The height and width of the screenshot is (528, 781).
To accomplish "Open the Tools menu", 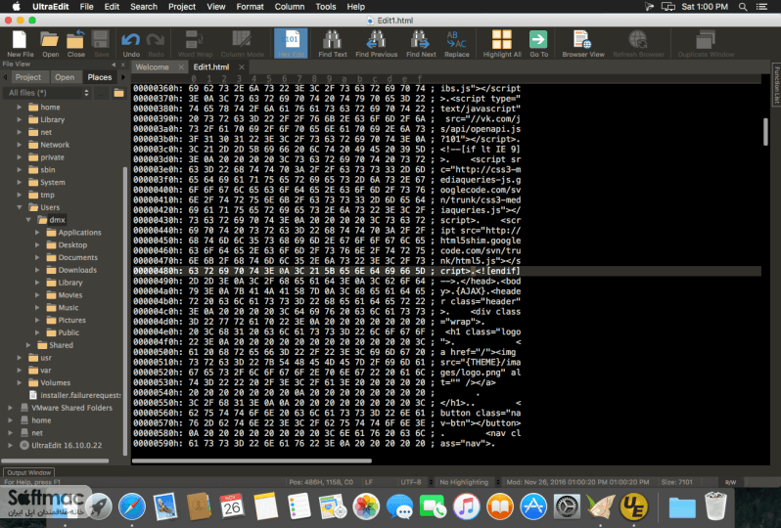I will click(x=325, y=7).
